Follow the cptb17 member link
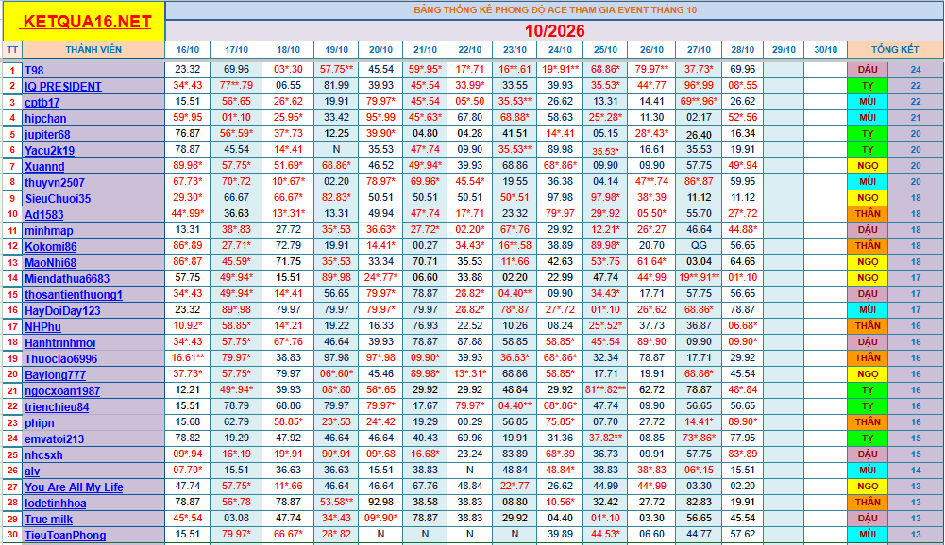The width and height of the screenshot is (945, 545). (42, 103)
